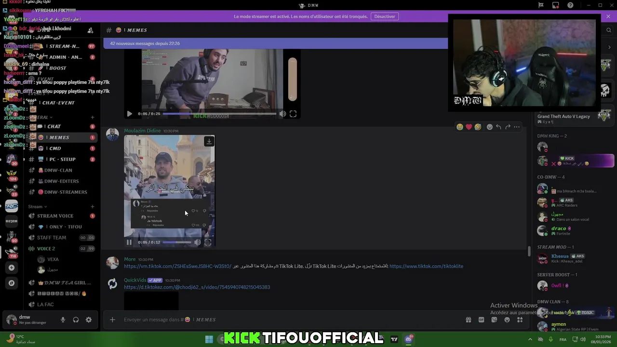This screenshot has width=617, height=347.
Task: Mute the top video's volume
Action: pos(282,114)
